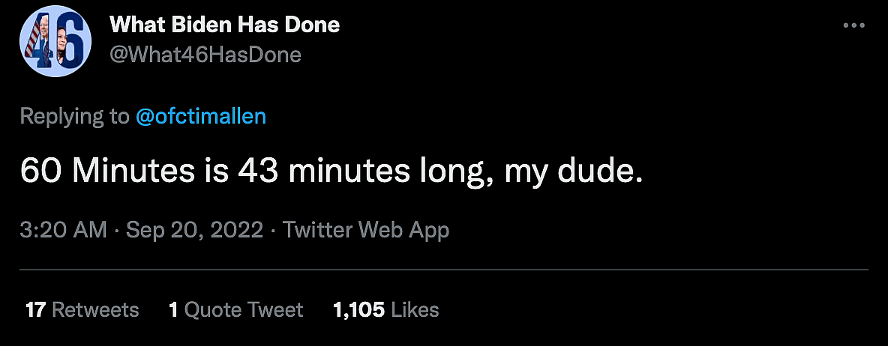Click the number 1 before Quote Tweet
This screenshot has height=346, width=888.
[173, 309]
